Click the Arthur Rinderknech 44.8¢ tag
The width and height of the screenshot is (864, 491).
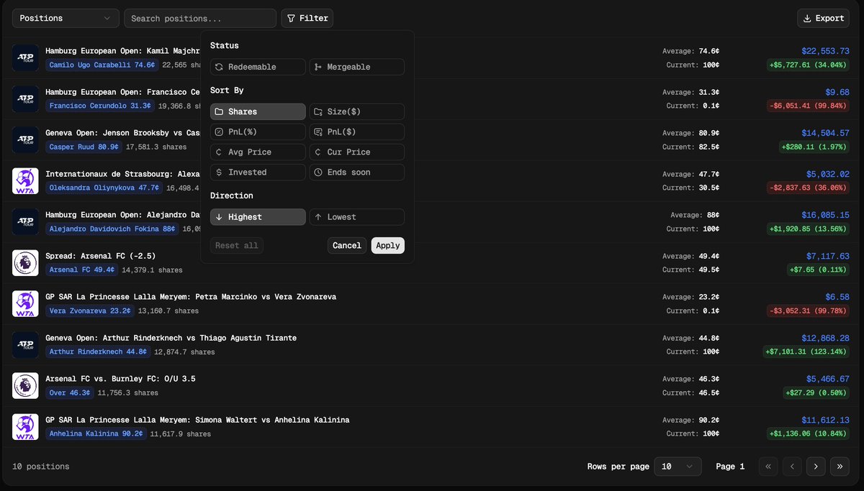point(98,352)
